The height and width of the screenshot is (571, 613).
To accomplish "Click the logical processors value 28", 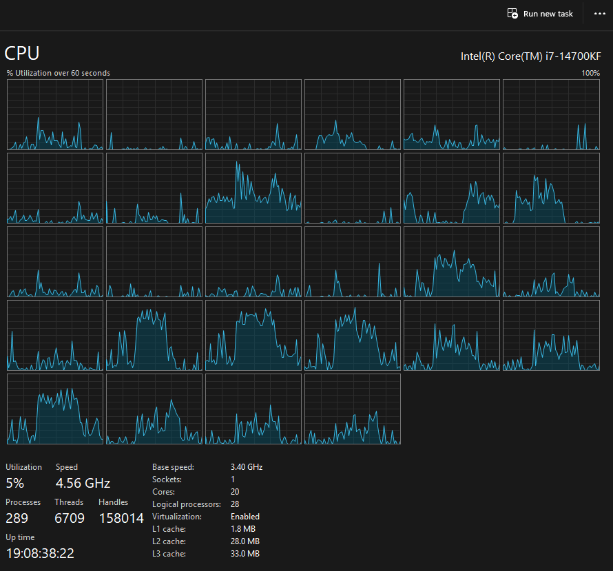I will (235, 504).
